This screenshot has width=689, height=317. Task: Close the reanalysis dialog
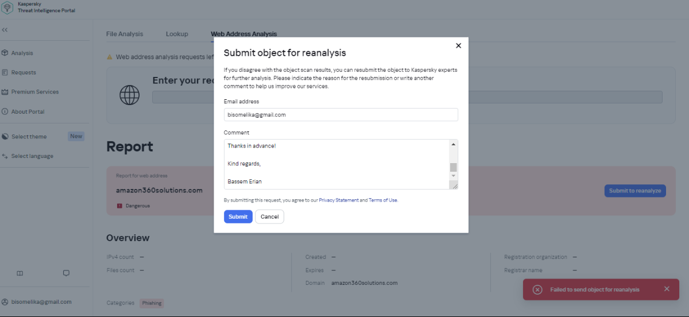click(458, 45)
